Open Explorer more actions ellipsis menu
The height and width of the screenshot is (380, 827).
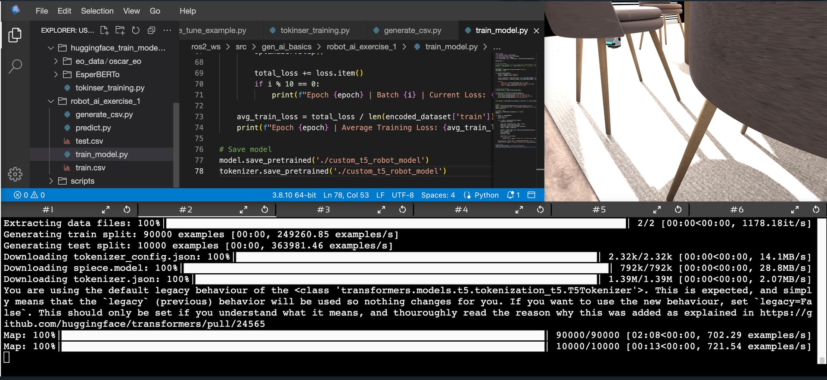coord(167,30)
